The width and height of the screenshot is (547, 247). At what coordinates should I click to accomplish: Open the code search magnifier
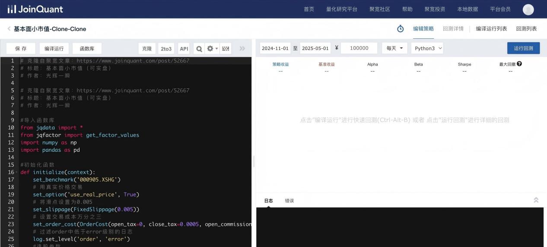click(x=199, y=49)
